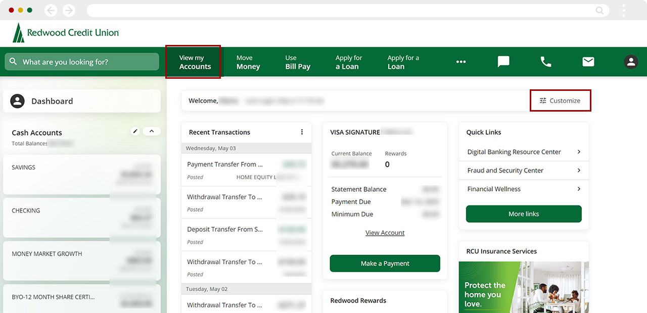Screen dimensions: 647x313
Task: Open Digital Banking Resource Center link
Action: pos(514,151)
